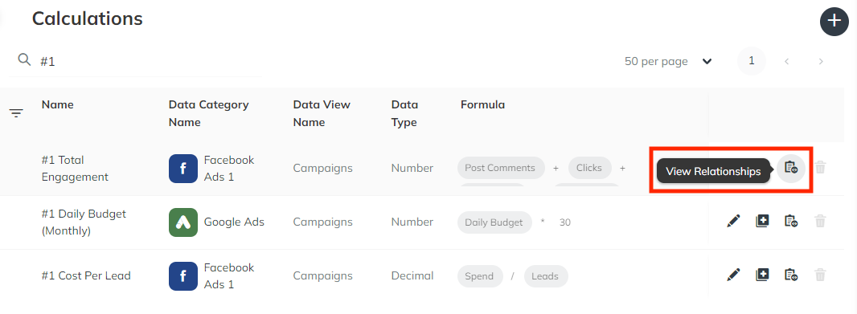Duplicate the #1 Cost Per Lead calculation
Image resolution: width=857 pixels, height=314 pixels.
tap(762, 275)
